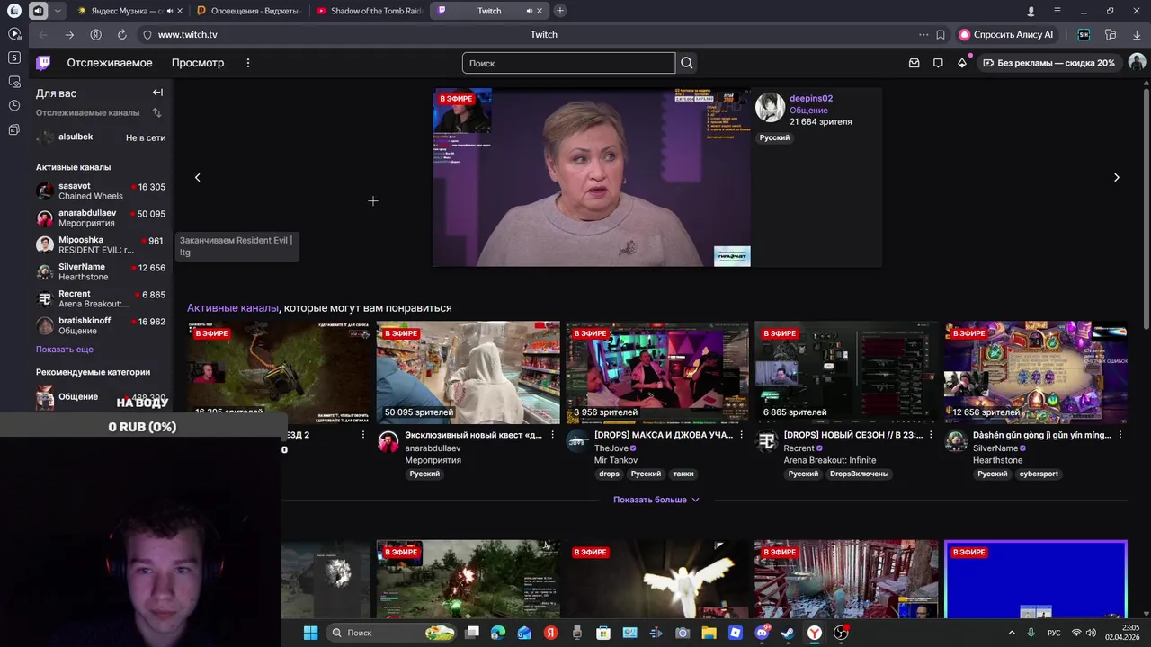Open recommended category Общение
Screen dimensions: 1151x647
101,397
